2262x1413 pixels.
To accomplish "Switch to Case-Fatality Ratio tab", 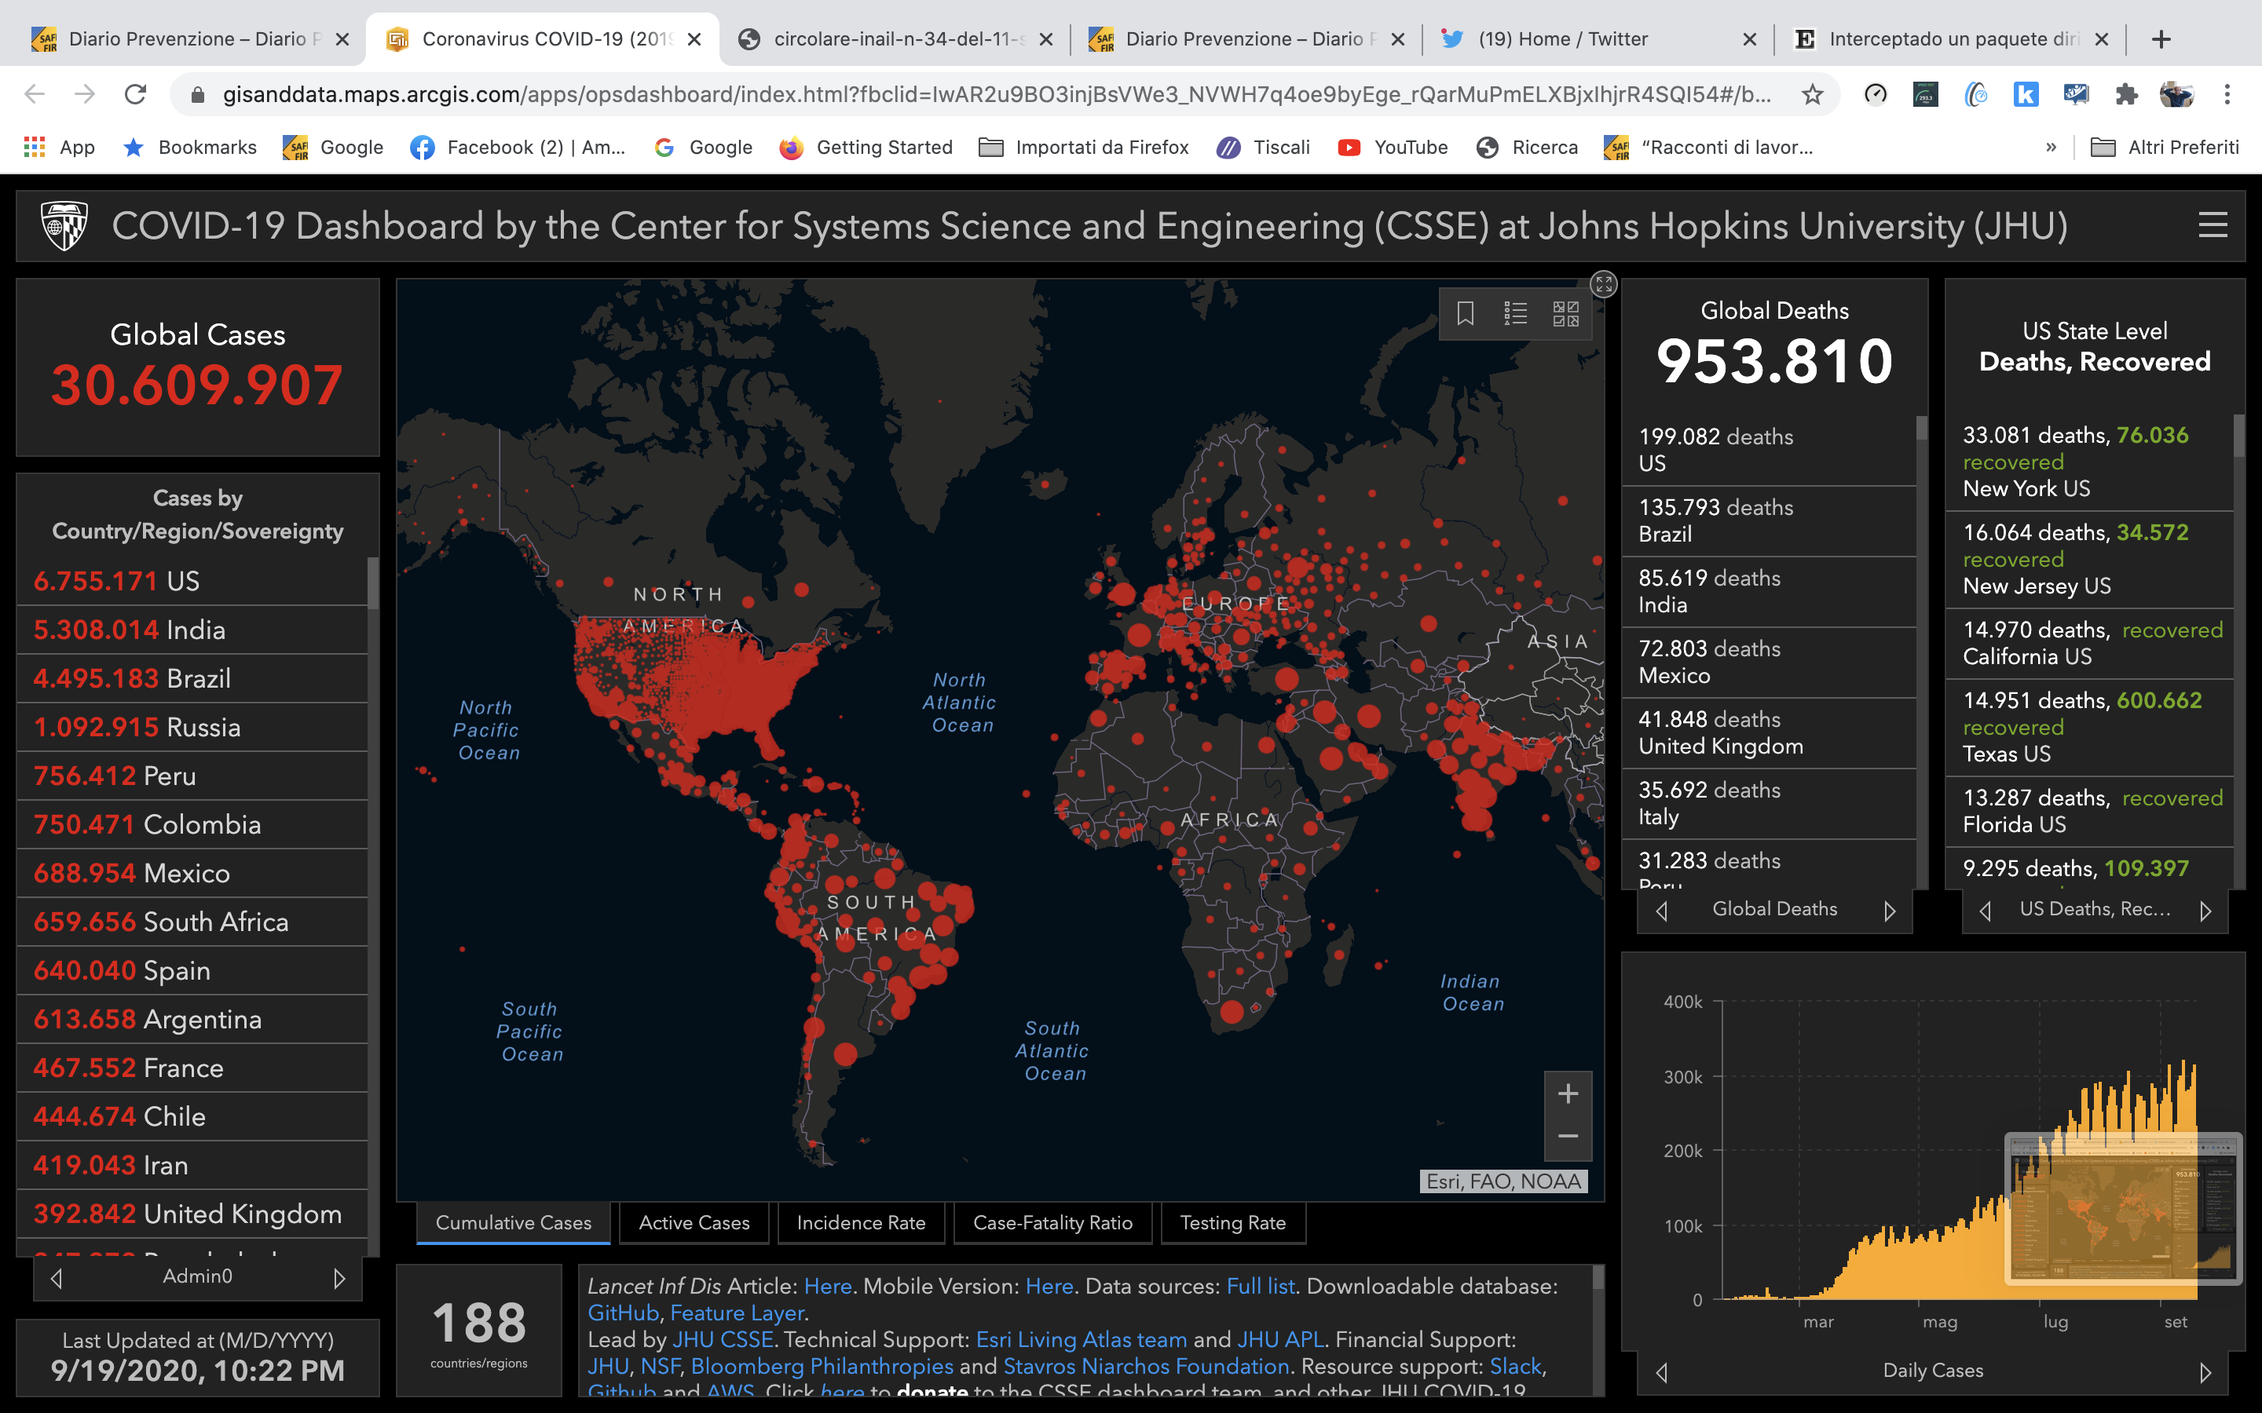I will point(1052,1222).
